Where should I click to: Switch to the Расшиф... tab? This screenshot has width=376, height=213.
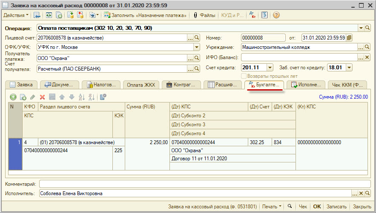tap(223, 85)
